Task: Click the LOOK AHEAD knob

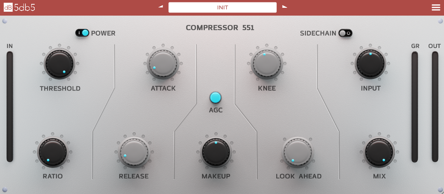Action: (x=298, y=152)
